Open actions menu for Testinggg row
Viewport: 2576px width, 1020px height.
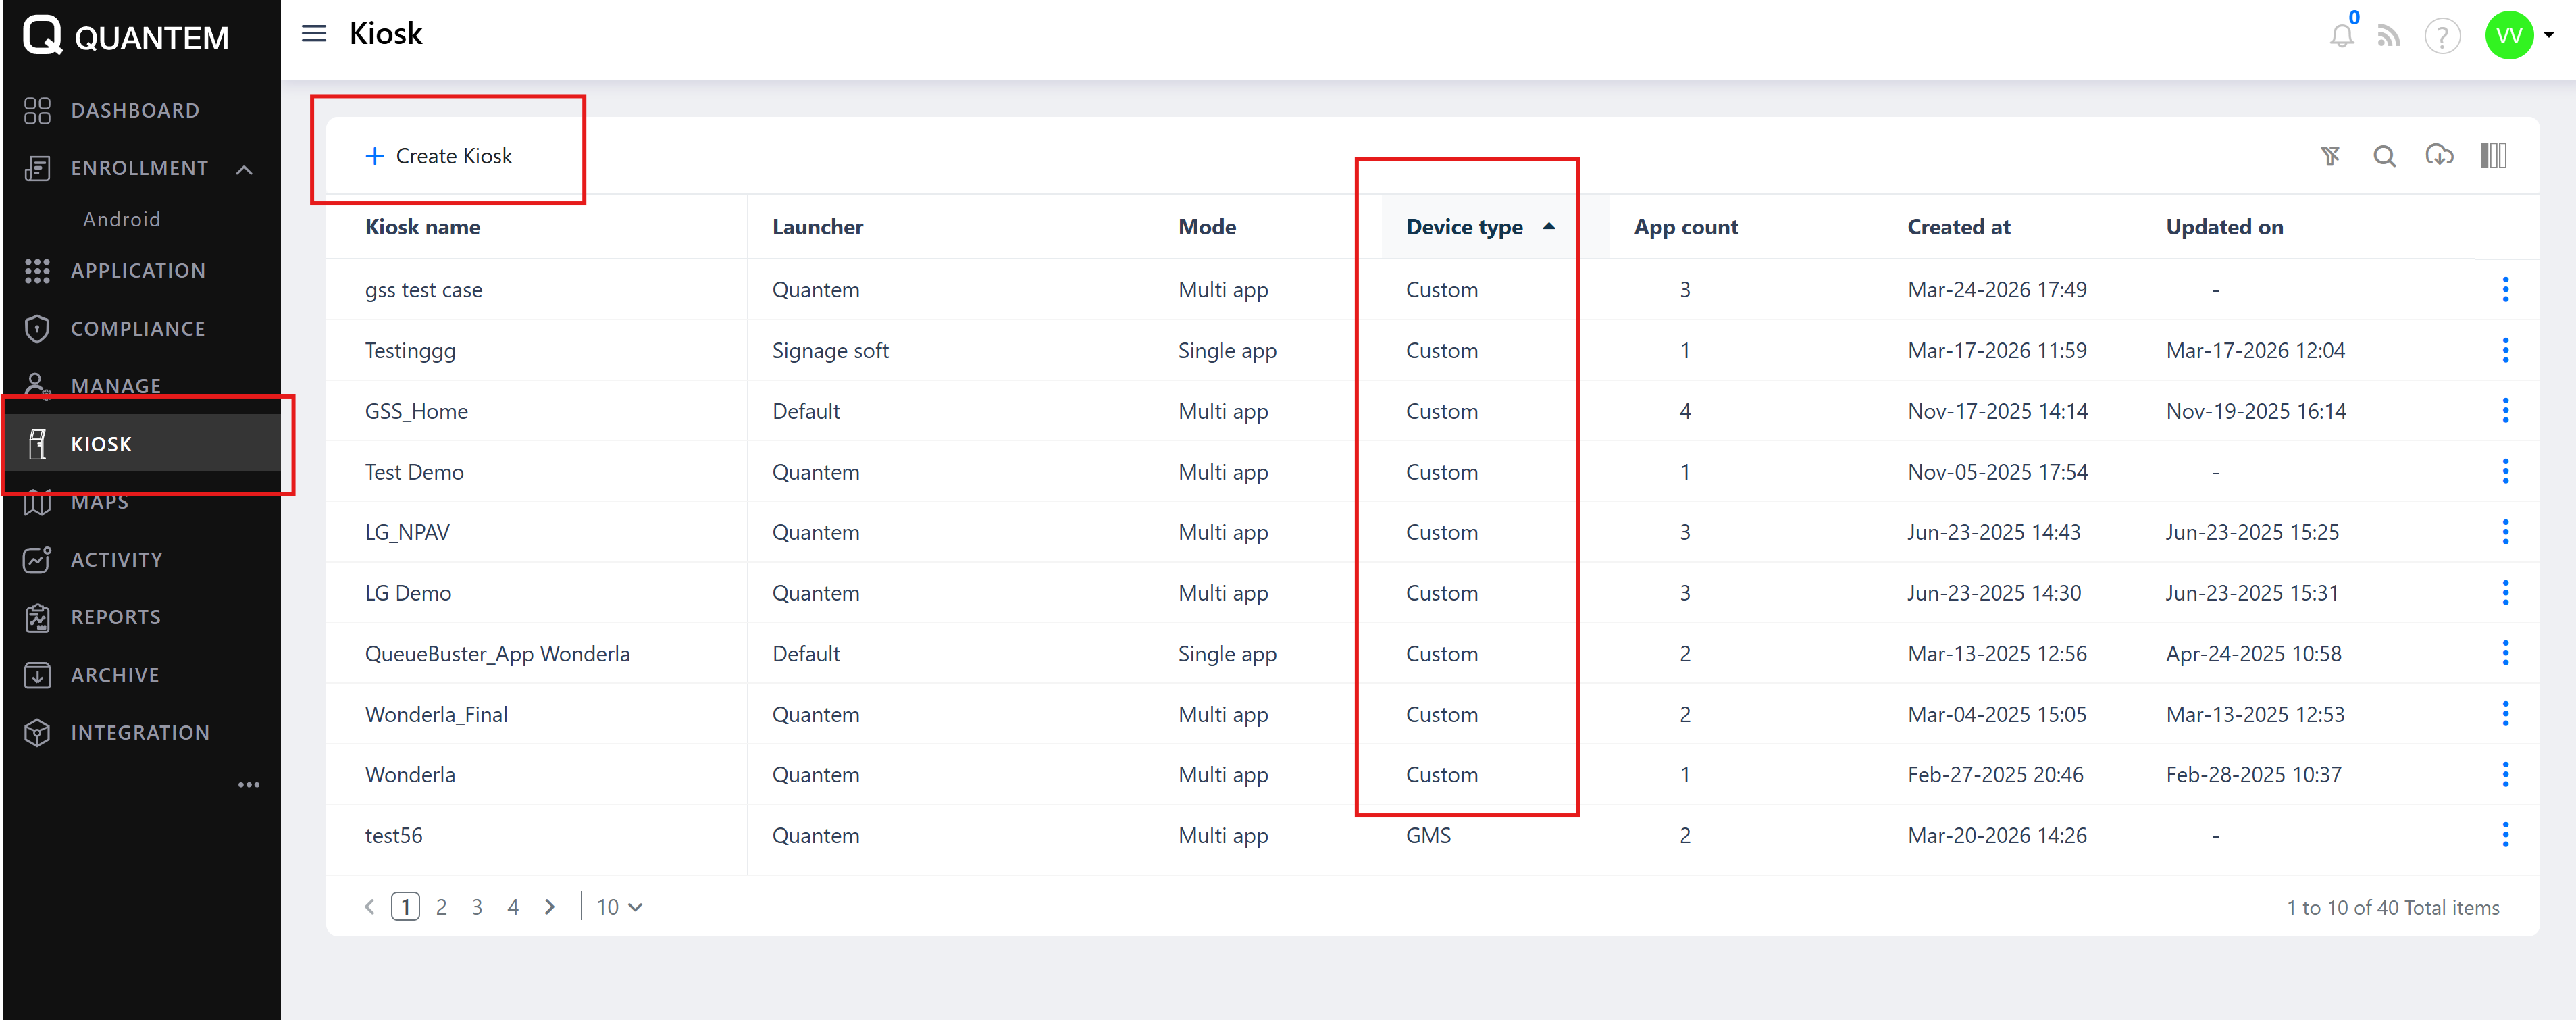2505,350
